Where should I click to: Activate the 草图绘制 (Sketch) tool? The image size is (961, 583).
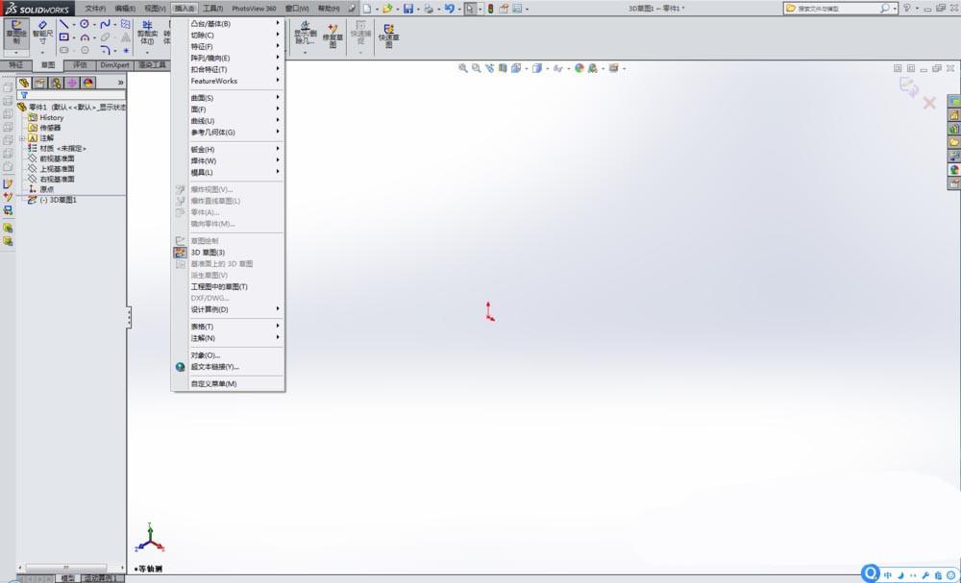pos(15,32)
